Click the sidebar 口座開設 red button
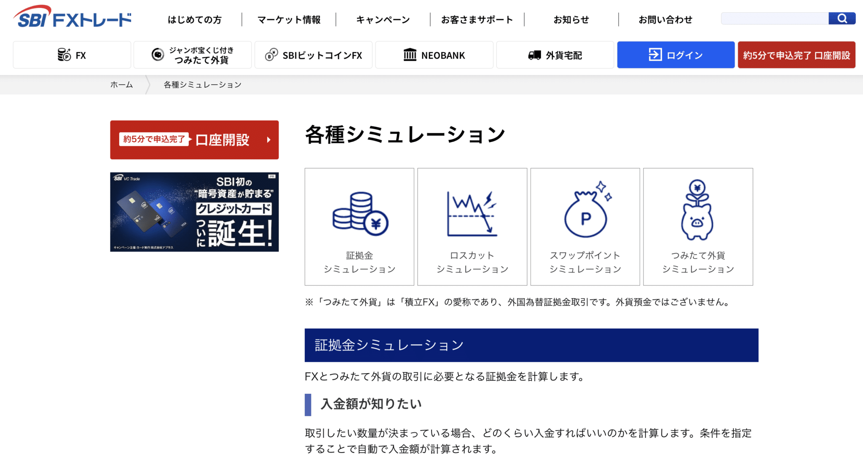 coord(194,140)
